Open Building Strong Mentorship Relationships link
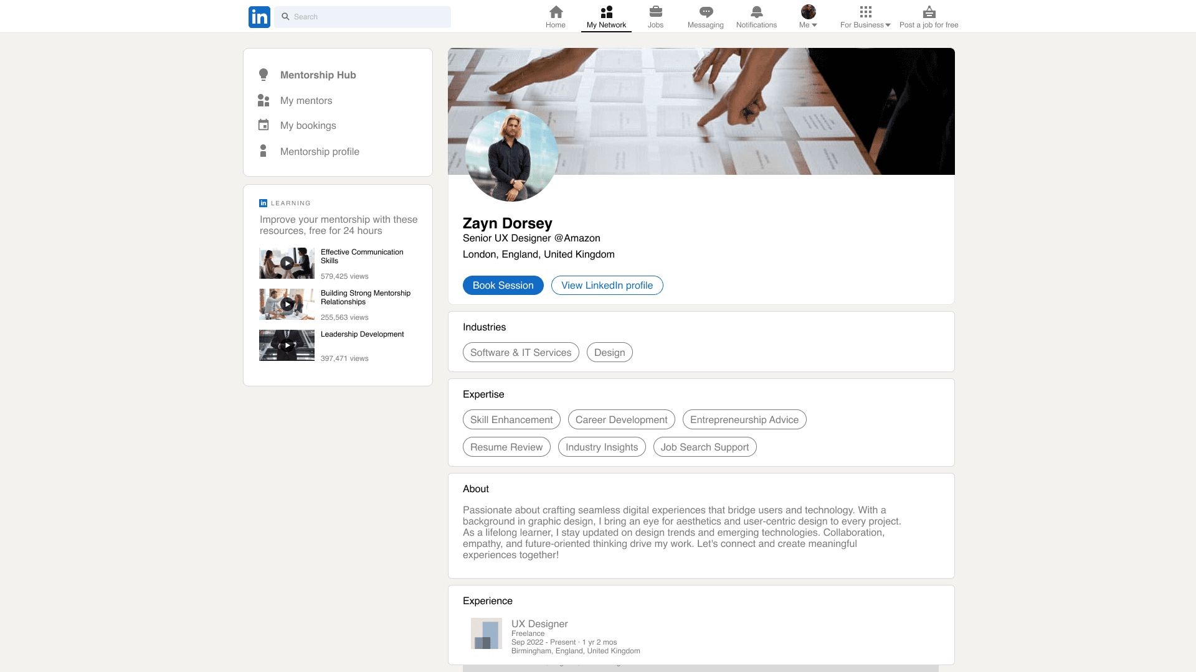 365,297
